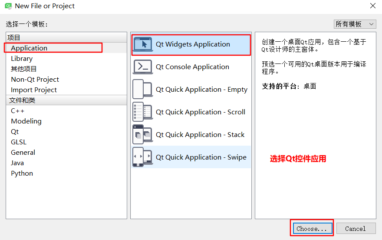Pick Qt Quick Application - Stack label
Image resolution: width=382 pixels, height=240 pixels.
[200, 135]
